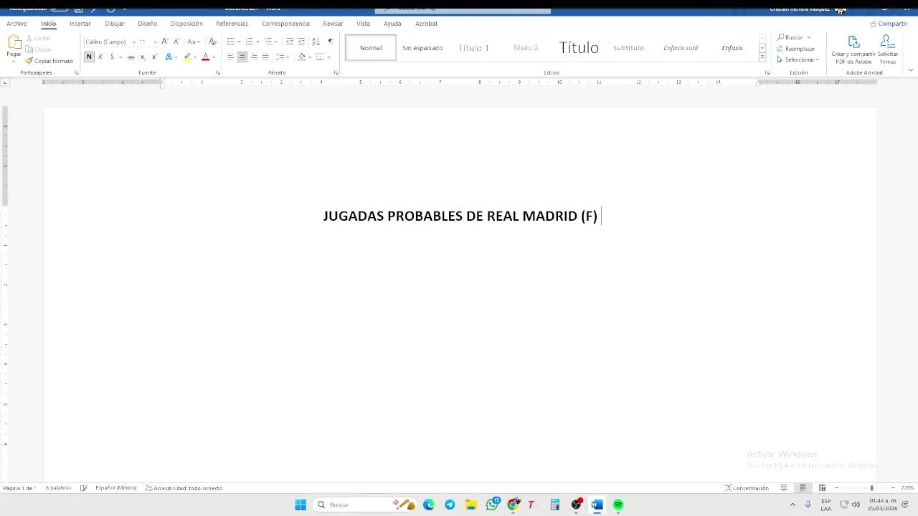Click the Pegar clipboard icon

(x=14, y=43)
